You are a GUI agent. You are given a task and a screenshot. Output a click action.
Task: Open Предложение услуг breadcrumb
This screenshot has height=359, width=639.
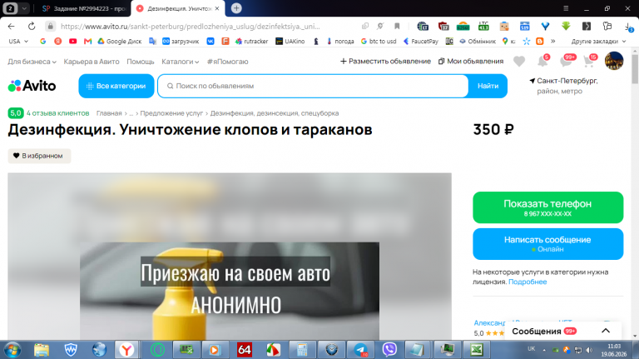pos(171,113)
